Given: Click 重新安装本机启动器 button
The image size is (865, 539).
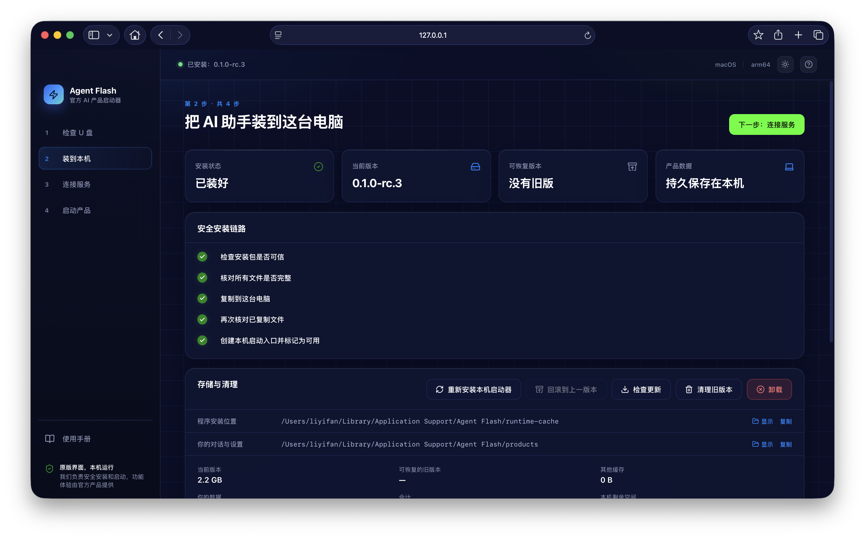Looking at the screenshot, I should [x=473, y=389].
